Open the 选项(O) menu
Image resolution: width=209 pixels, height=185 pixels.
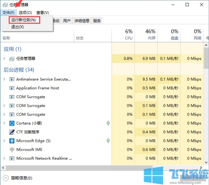[25, 13]
